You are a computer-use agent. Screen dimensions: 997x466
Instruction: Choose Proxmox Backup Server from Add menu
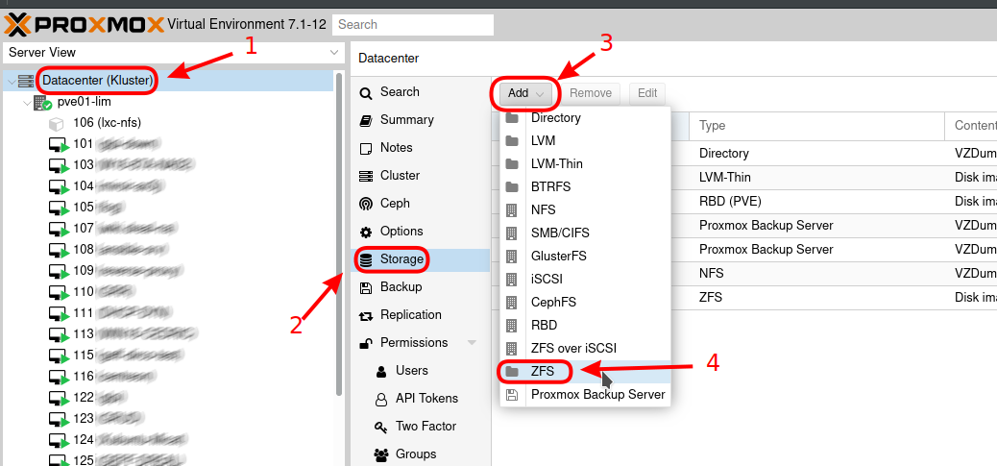[585, 395]
